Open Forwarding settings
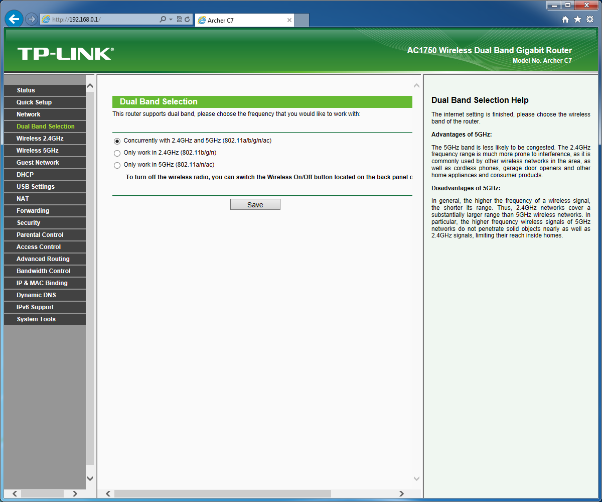 pos(45,211)
